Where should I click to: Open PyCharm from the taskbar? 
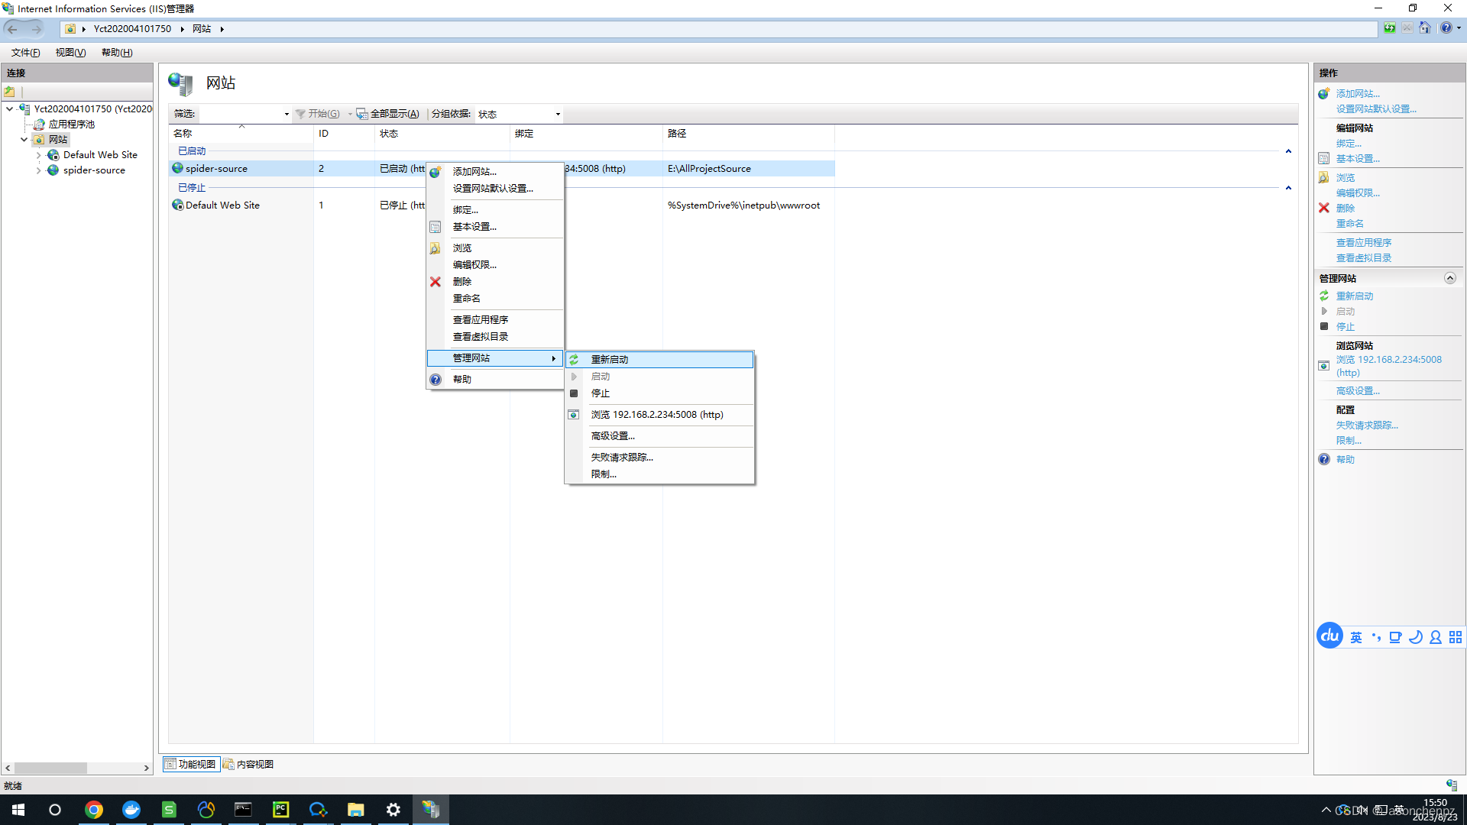(281, 810)
